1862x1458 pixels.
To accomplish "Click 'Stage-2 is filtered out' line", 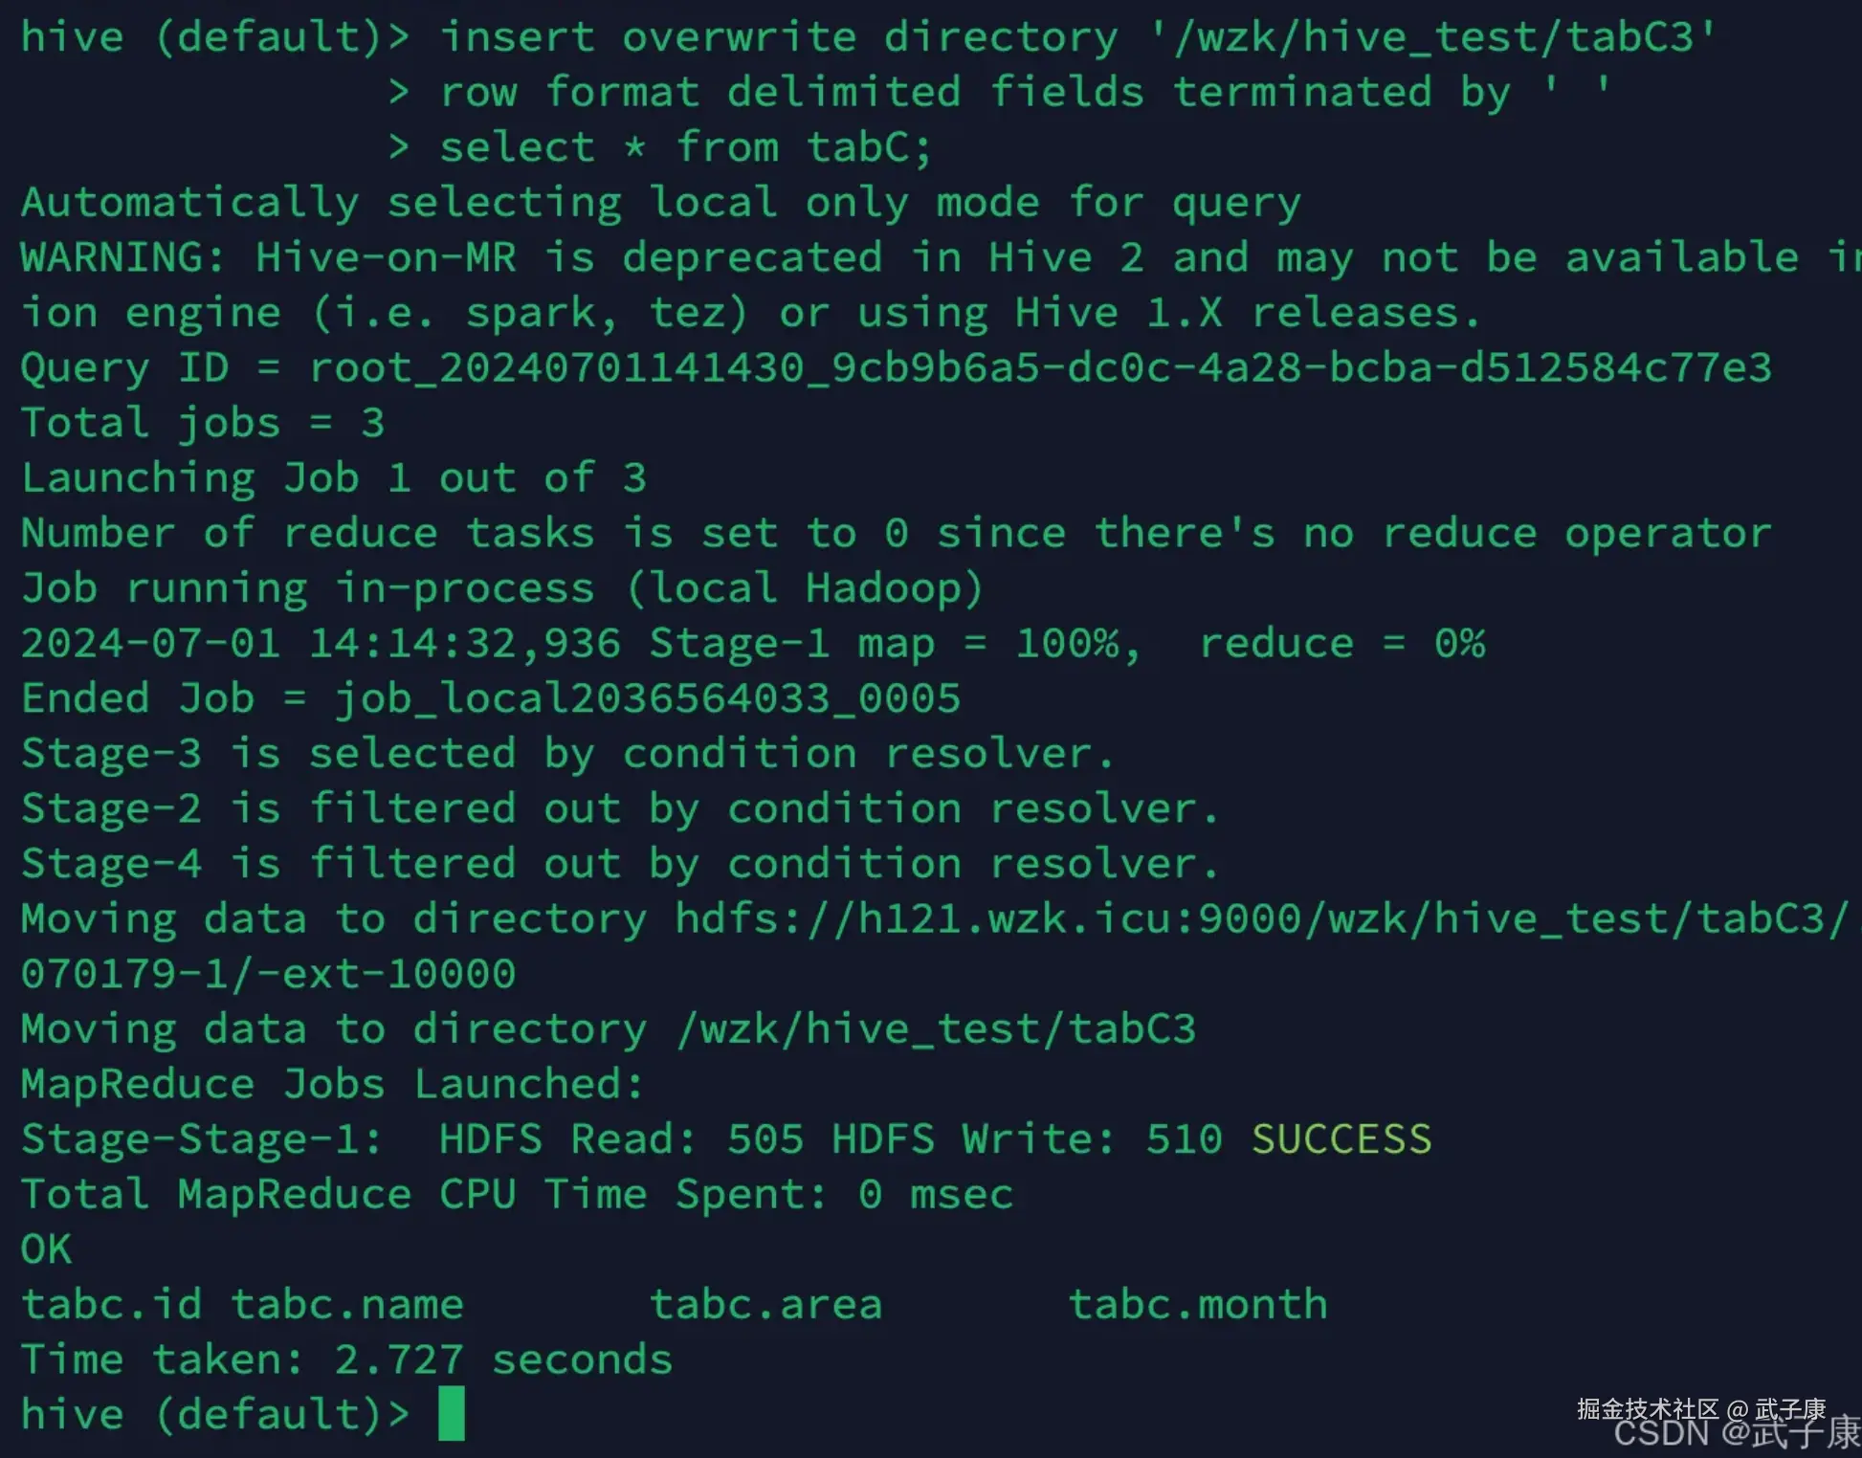I will [x=619, y=809].
